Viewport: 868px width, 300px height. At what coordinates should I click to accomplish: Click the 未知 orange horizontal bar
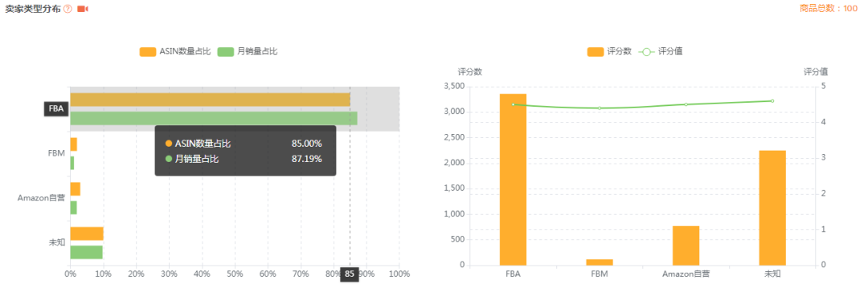coord(87,233)
